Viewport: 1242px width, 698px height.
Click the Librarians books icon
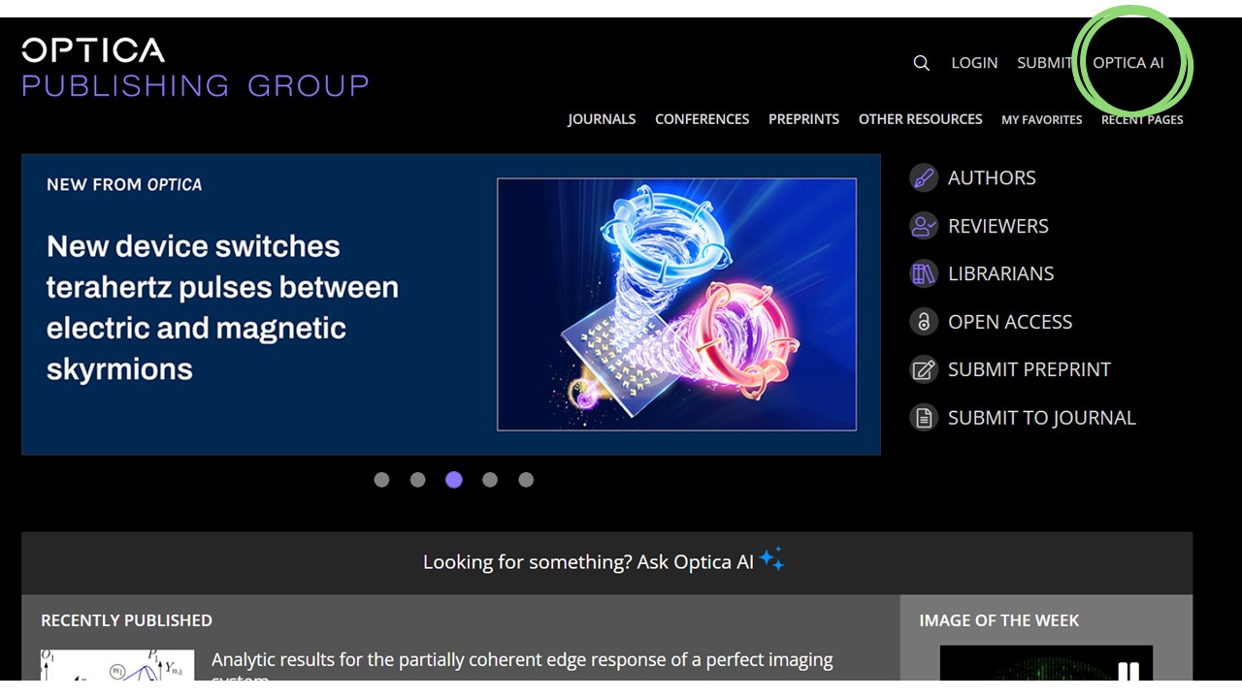pos(923,273)
